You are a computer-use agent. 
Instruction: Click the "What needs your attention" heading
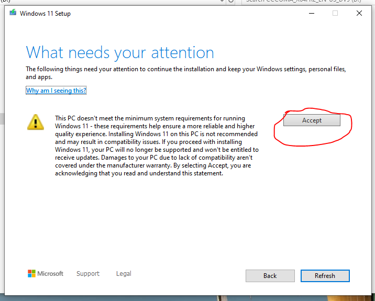click(x=120, y=52)
